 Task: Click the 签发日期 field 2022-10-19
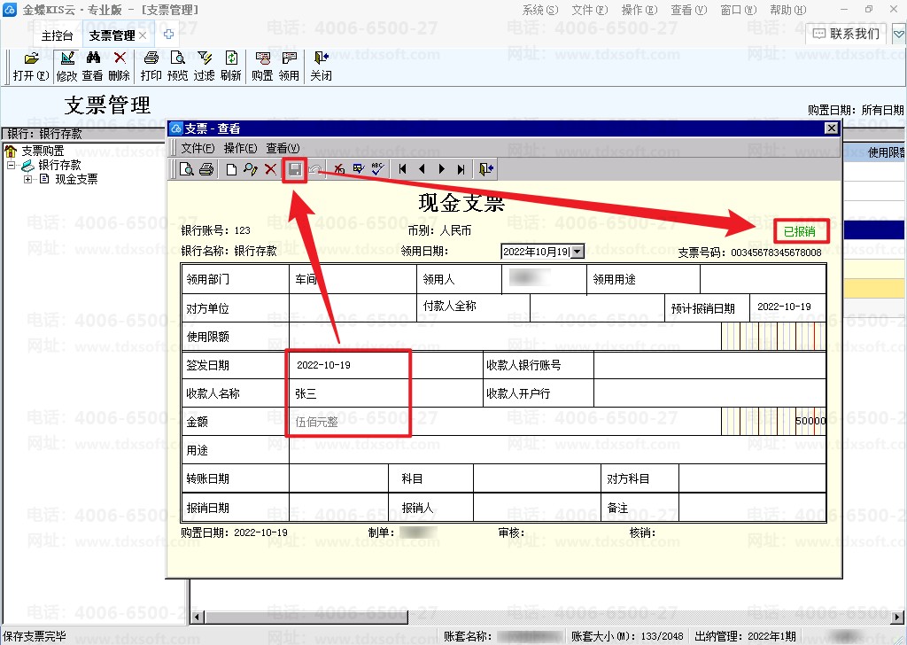coord(386,365)
